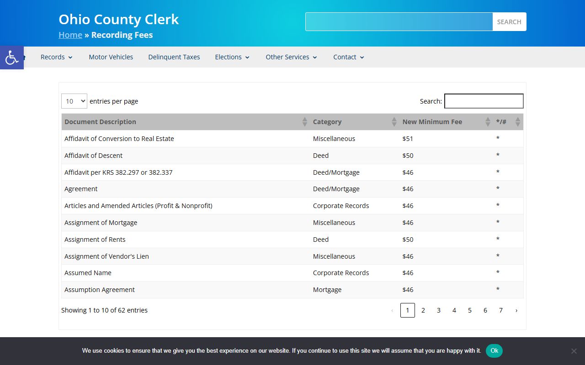Sort by the */# column arrows
The height and width of the screenshot is (365, 585).
click(518, 122)
